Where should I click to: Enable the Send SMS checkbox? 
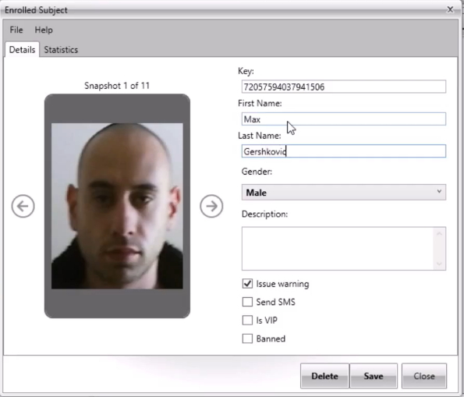click(247, 302)
